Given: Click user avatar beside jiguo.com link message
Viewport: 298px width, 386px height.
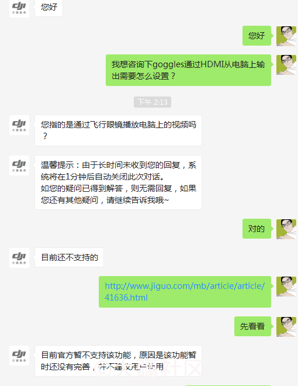Looking at the screenshot, I should click(286, 287).
